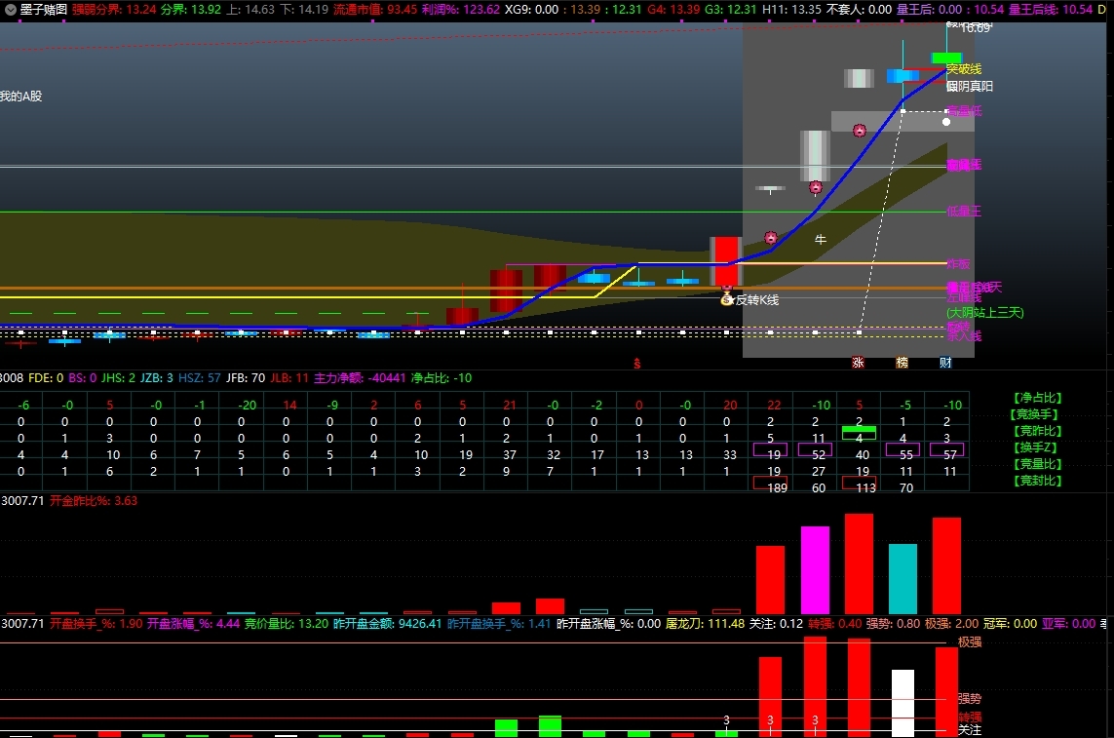
Task: Click the money bag icon at 反转K线
Action: point(726,299)
